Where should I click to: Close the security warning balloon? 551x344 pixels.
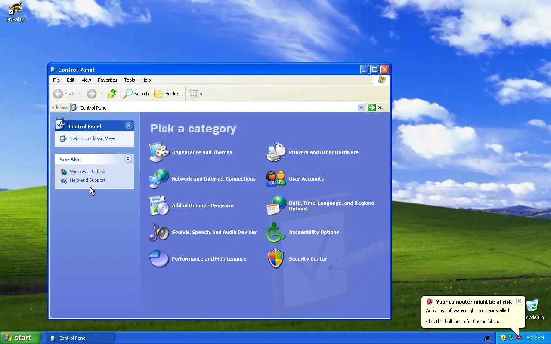coord(520,301)
